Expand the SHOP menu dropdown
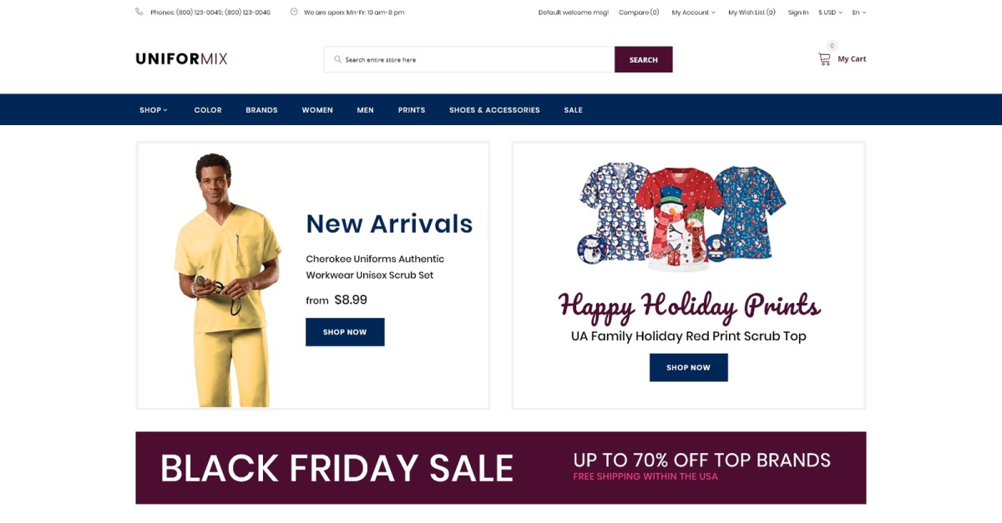The image size is (1002, 523). pos(154,110)
